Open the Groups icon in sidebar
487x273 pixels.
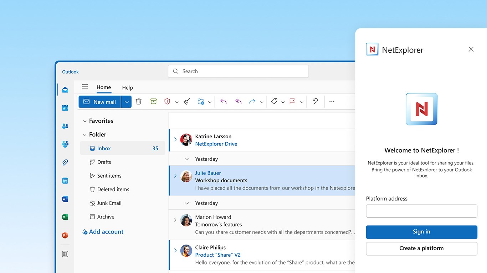coord(65,144)
